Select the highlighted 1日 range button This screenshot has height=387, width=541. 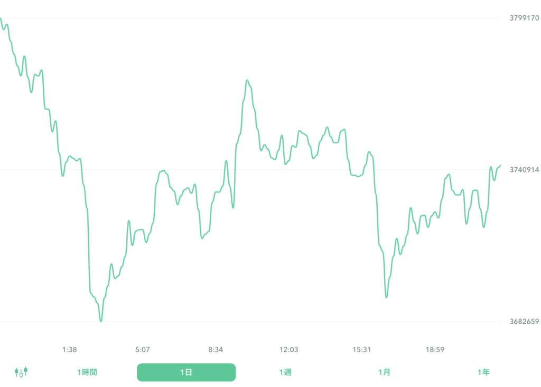[x=186, y=372]
